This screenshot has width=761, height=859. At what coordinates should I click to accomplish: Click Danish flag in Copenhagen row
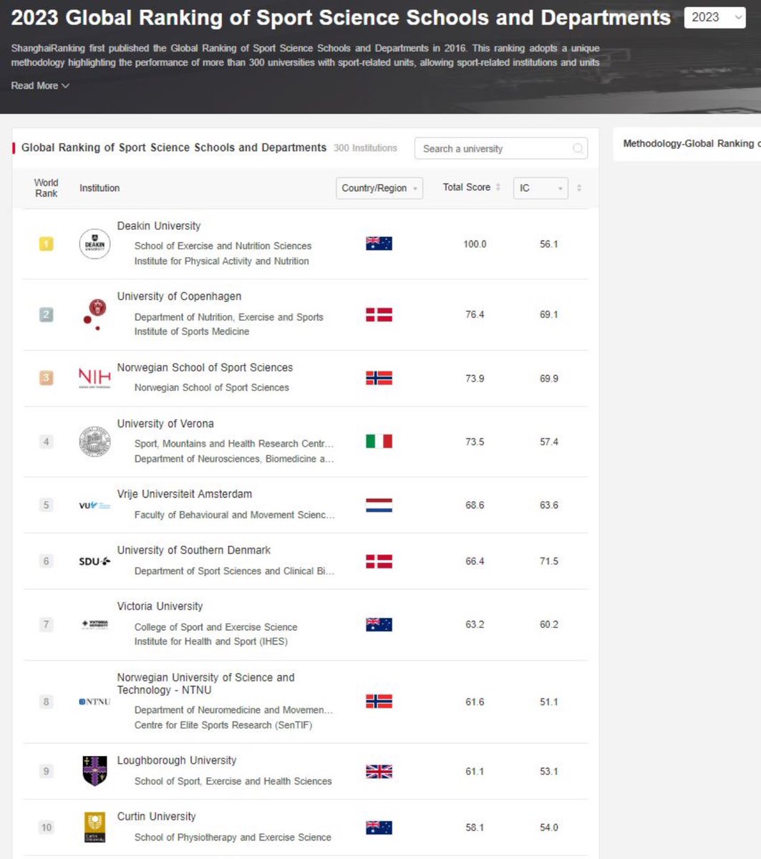pos(379,314)
